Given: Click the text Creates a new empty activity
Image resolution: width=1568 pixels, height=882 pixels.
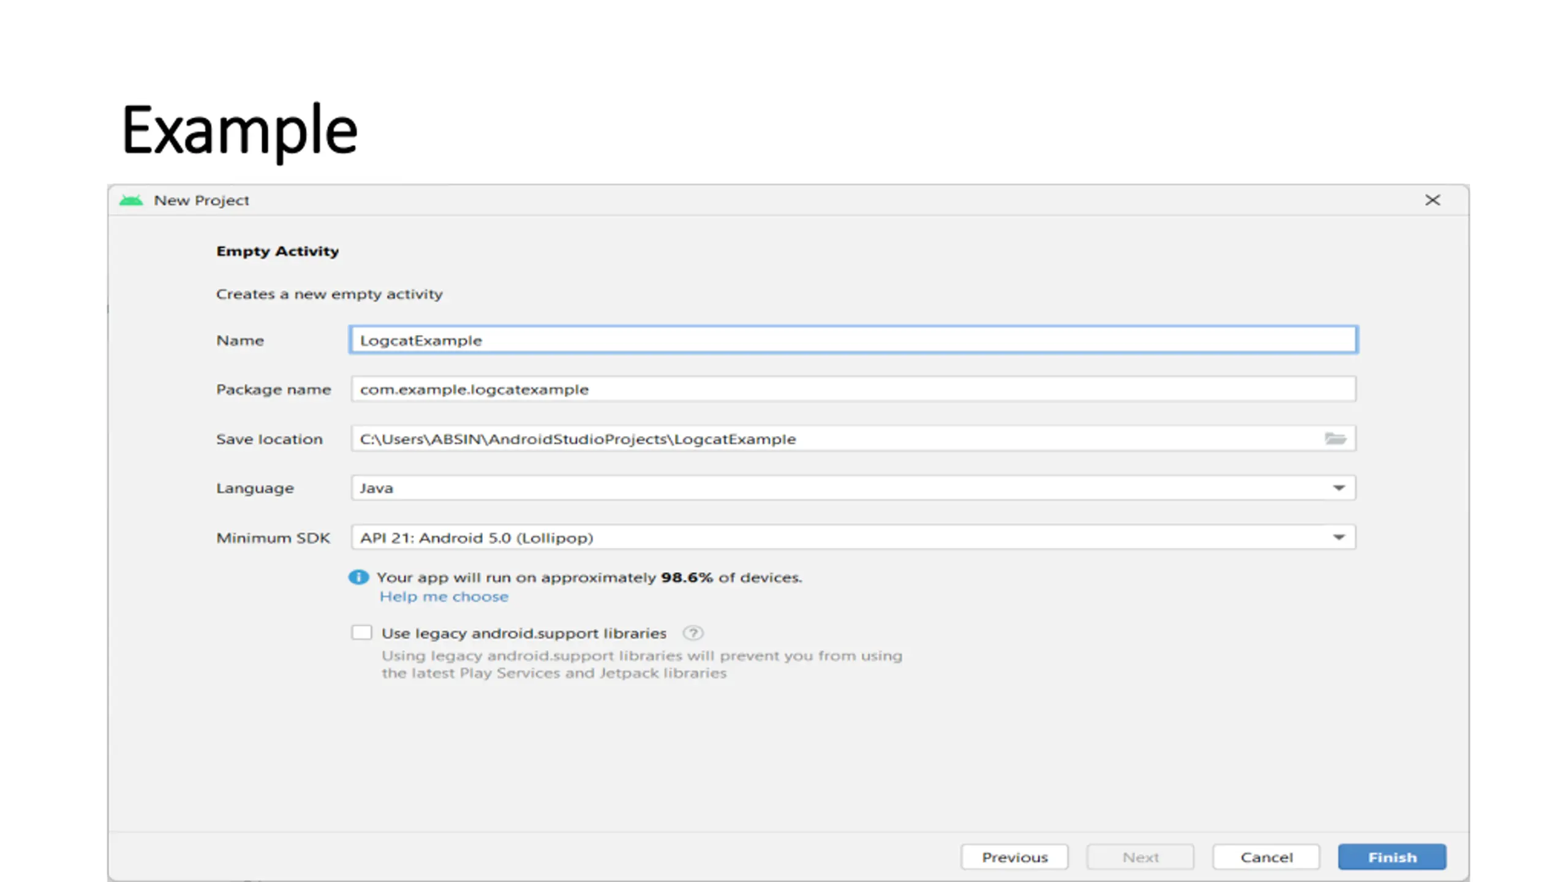Looking at the screenshot, I should point(330,294).
